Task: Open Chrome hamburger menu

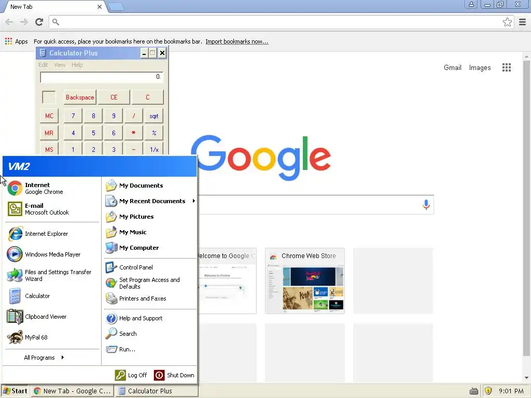Action: coord(523,22)
